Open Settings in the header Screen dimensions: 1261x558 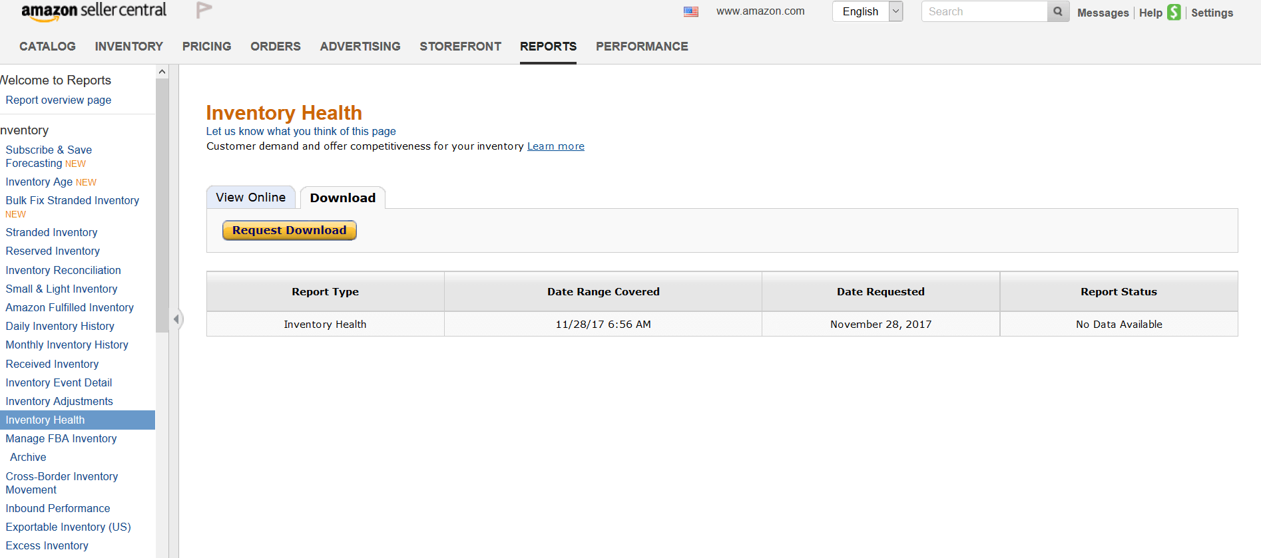click(x=1212, y=13)
